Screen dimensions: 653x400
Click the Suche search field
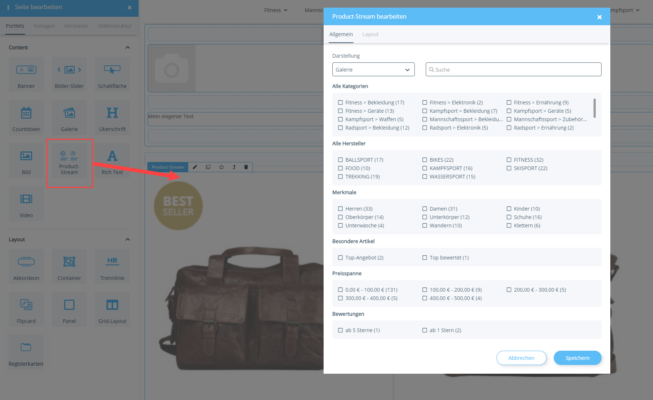[513, 69]
